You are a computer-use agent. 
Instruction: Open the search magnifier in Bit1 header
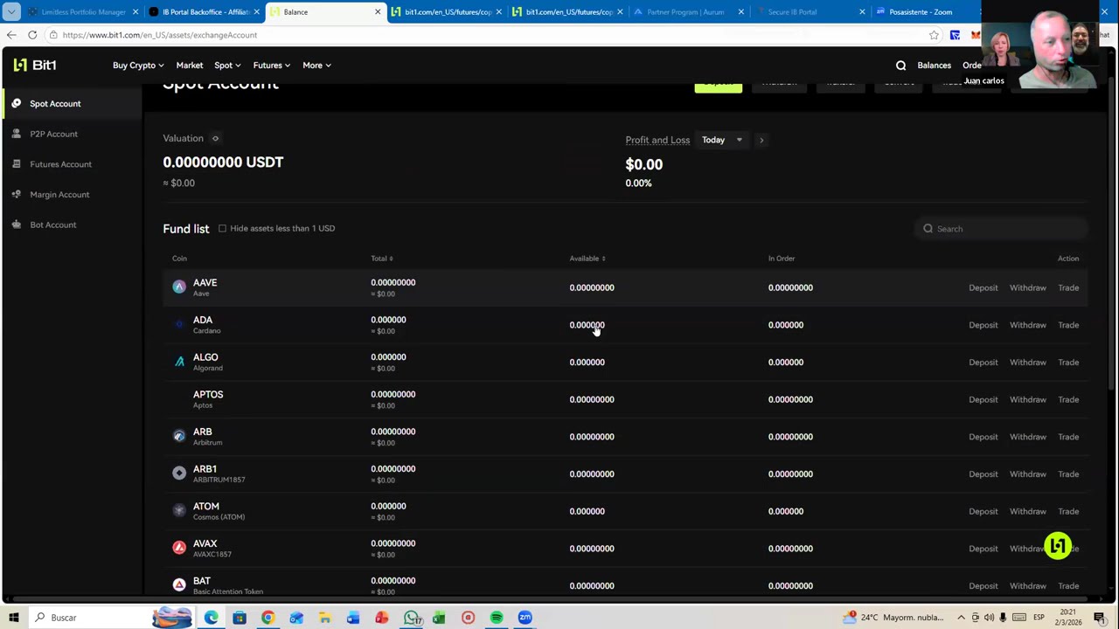pos(900,66)
